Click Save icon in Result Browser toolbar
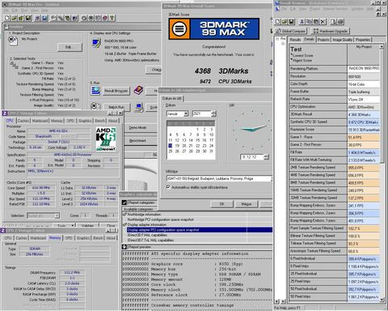388x311 pixels. click(x=291, y=22)
